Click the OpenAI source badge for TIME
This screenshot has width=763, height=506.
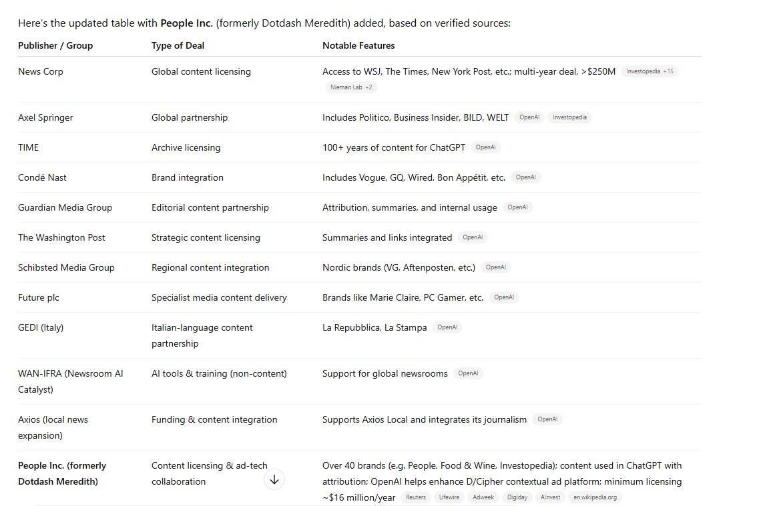[486, 147]
